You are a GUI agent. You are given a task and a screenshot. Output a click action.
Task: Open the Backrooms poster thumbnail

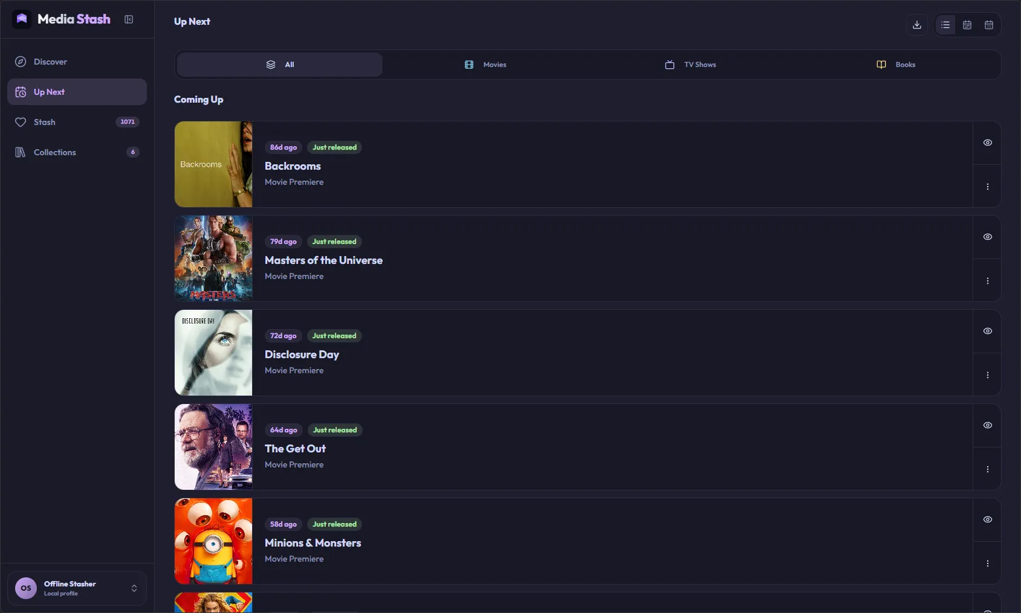pyautogui.click(x=213, y=164)
